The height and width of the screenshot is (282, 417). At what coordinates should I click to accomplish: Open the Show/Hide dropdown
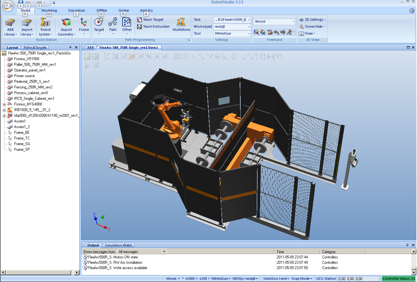(312, 26)
